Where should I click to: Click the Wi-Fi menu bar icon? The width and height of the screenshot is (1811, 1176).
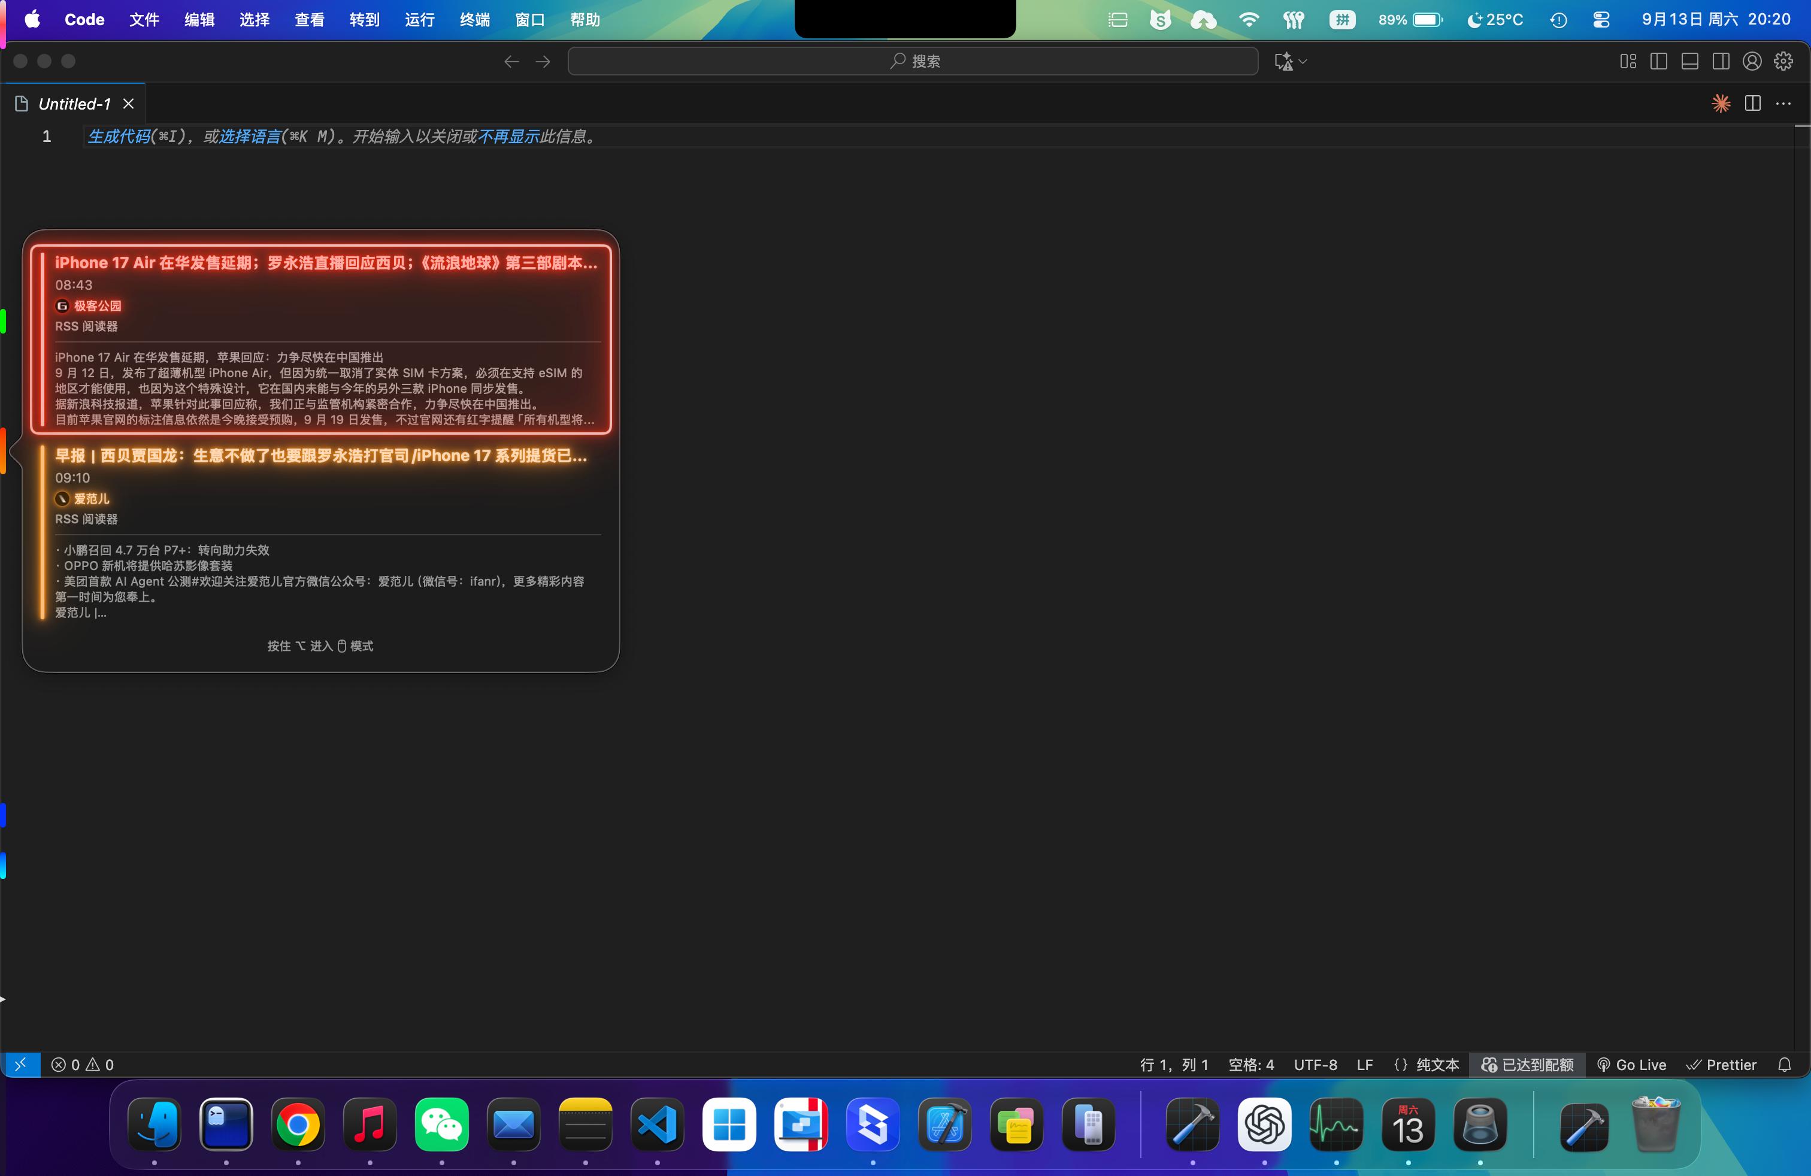click(x=1249, y=20)
